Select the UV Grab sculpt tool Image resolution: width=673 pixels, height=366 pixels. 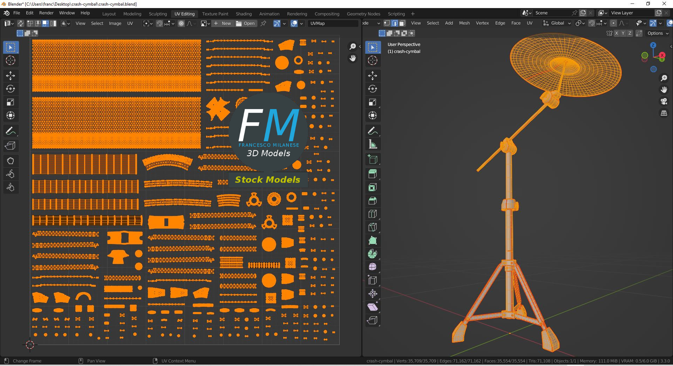[x=11, y=161]
